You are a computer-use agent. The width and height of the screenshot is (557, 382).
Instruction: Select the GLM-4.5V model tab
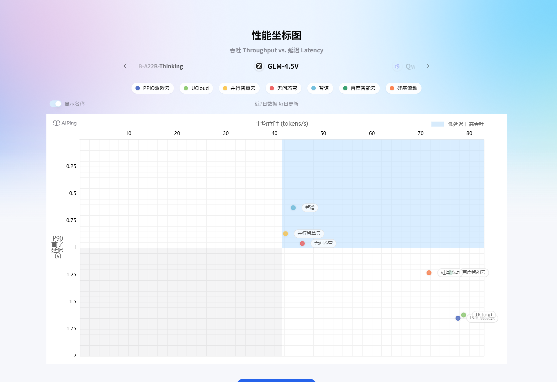click(277, 66)
